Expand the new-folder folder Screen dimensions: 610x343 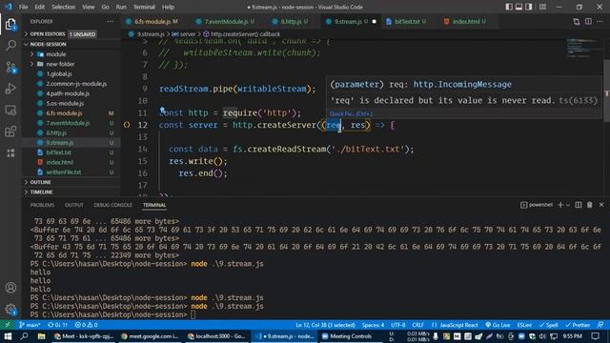coord(71,64)
